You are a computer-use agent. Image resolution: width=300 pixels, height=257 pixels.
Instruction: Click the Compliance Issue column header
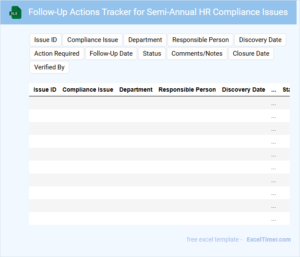88,90
